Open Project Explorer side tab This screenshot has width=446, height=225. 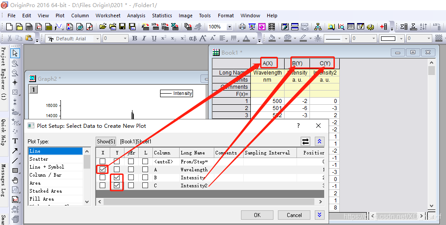(x=4, y=74)
